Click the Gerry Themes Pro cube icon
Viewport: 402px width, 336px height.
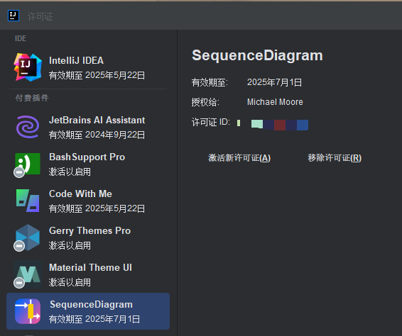click(x=28, y=237)
